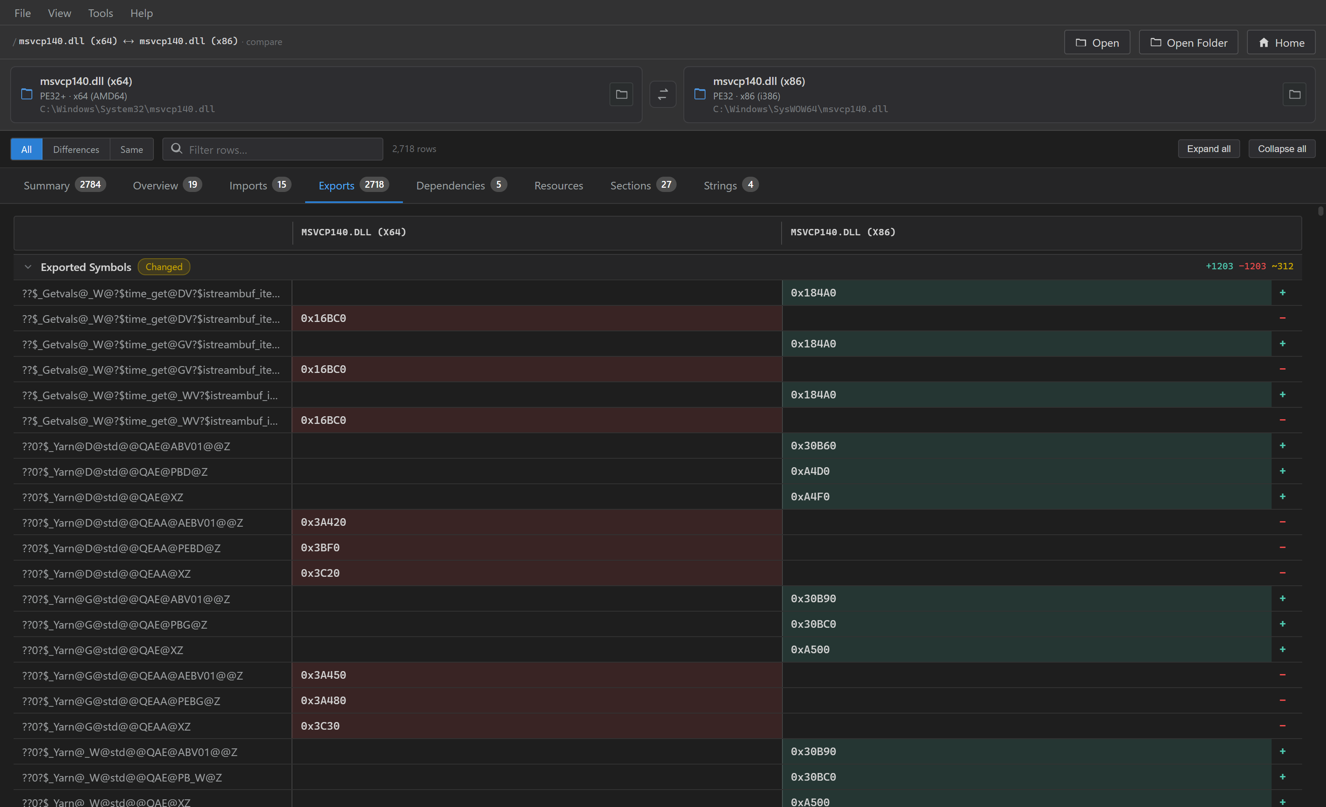Open the Tools menu

pyautogui.click(x=101, y=13)
